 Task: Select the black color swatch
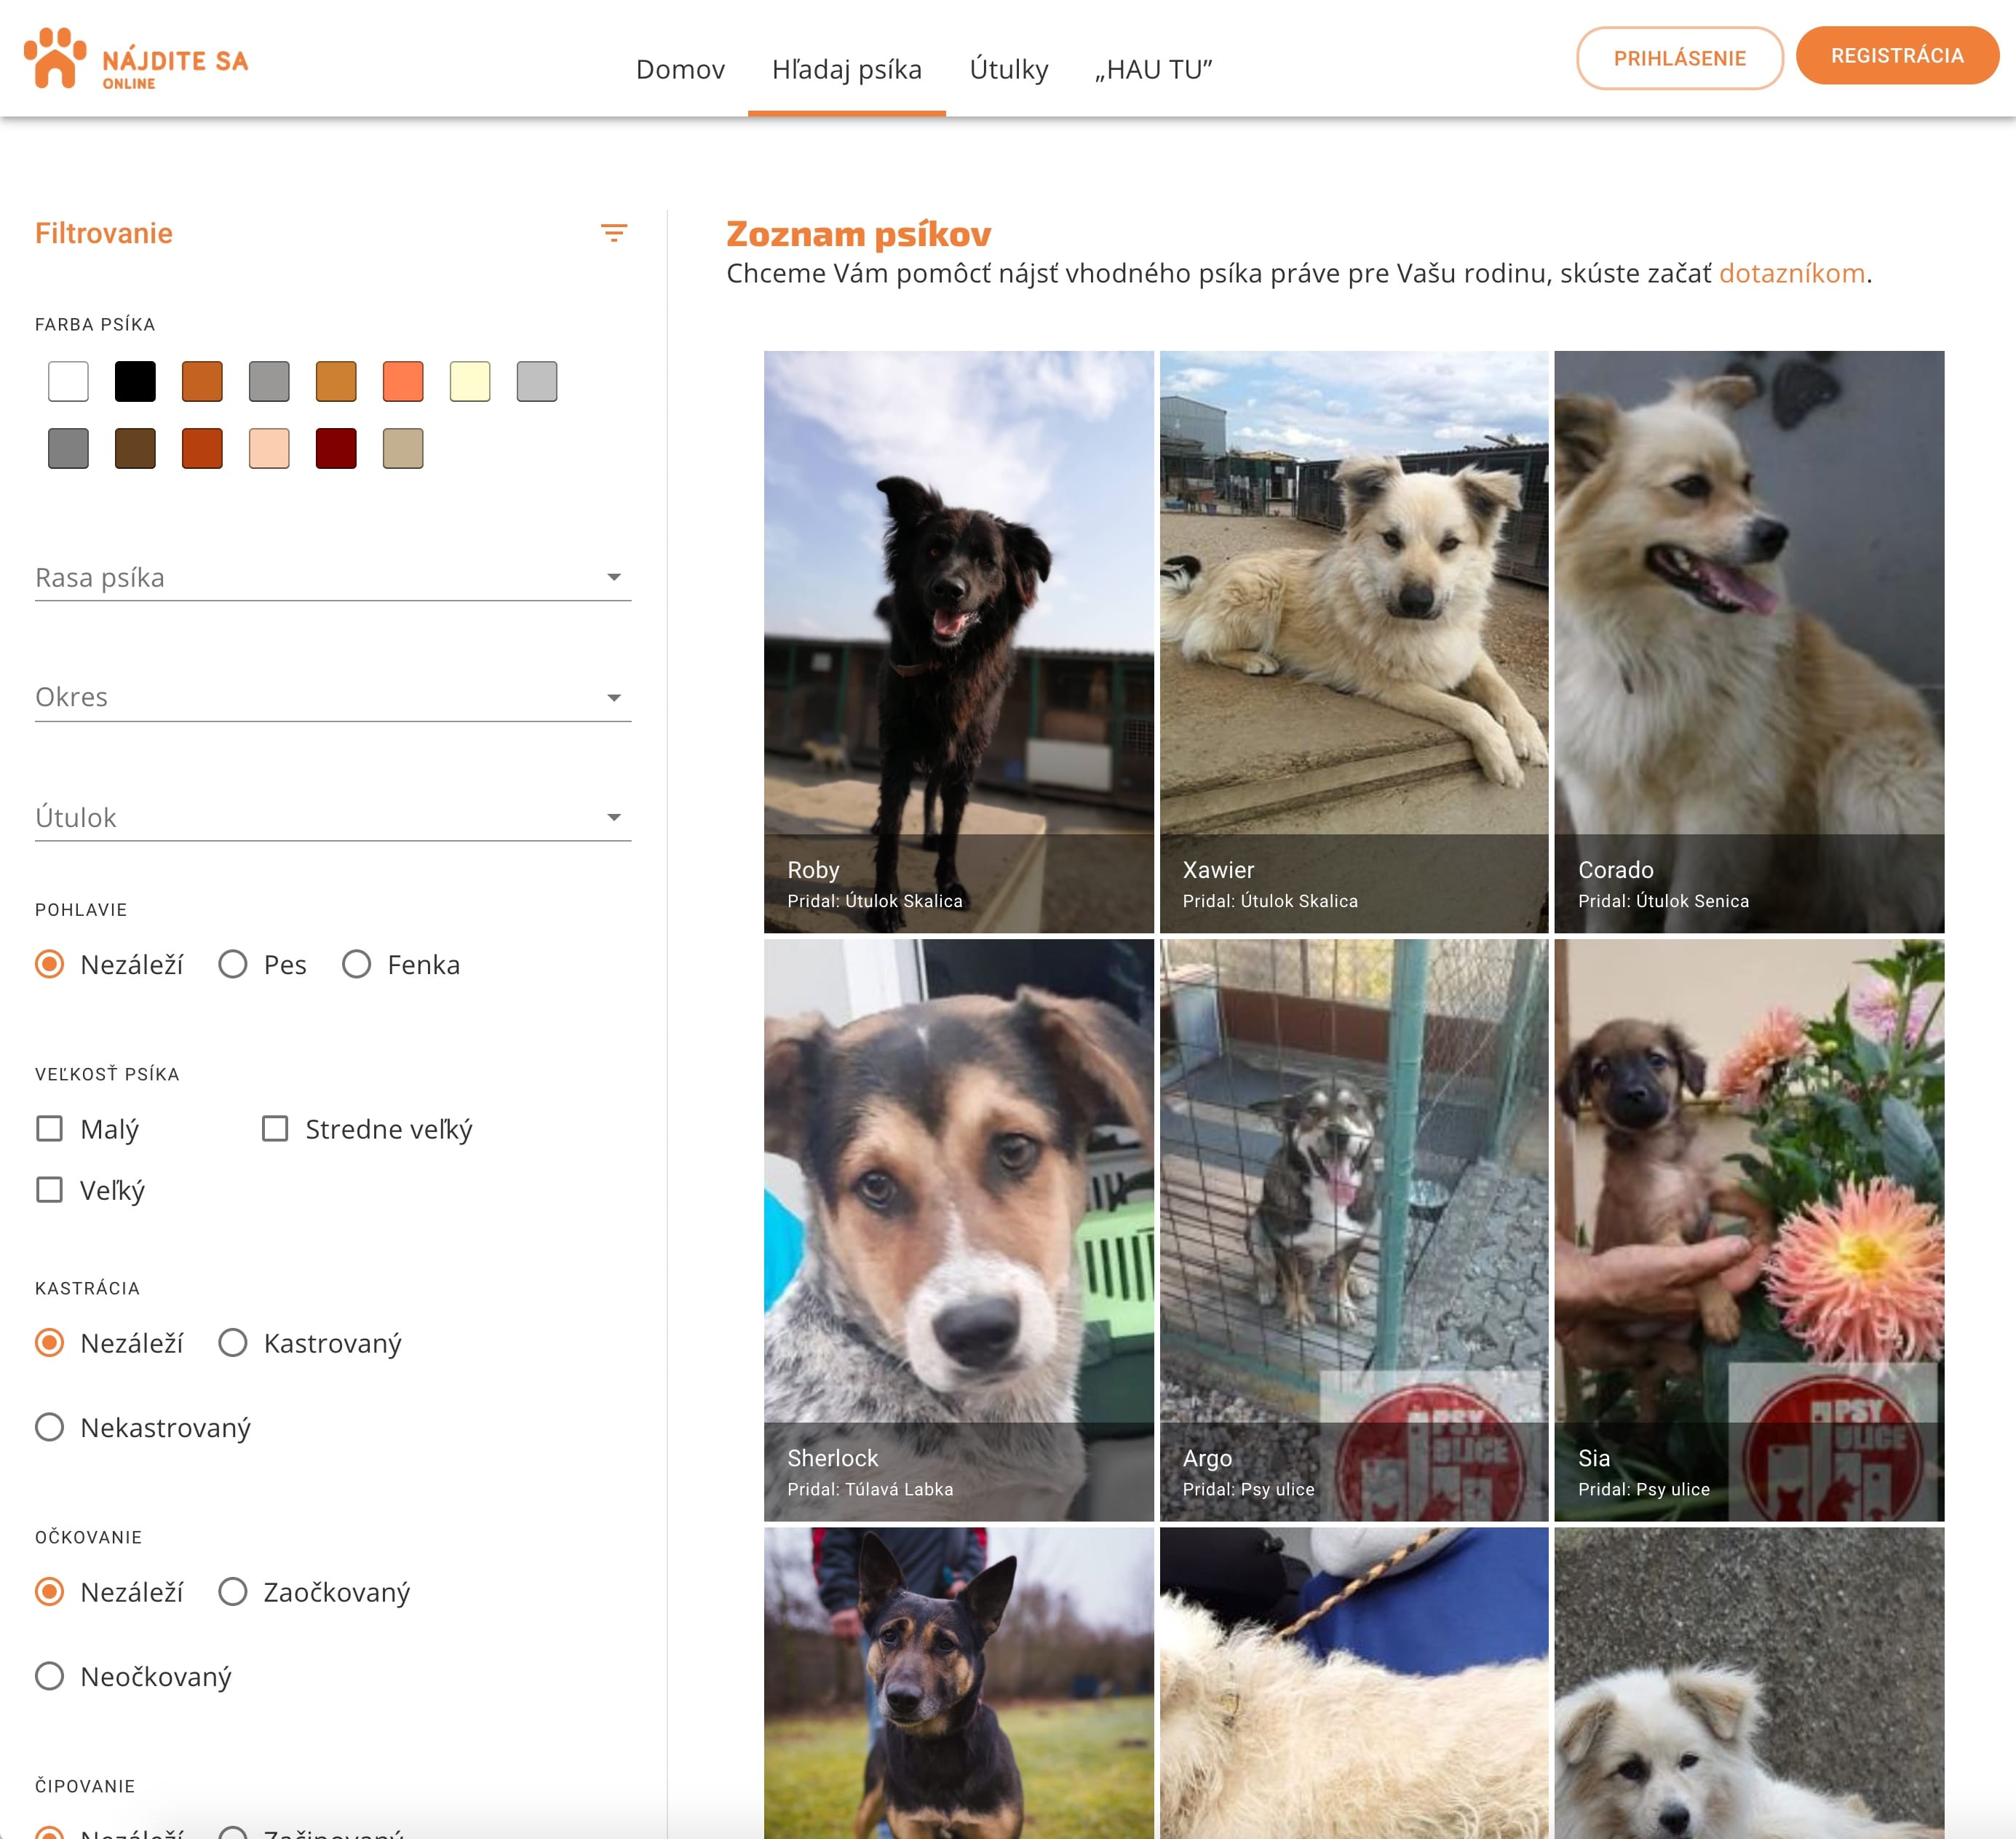coord(135,381)
